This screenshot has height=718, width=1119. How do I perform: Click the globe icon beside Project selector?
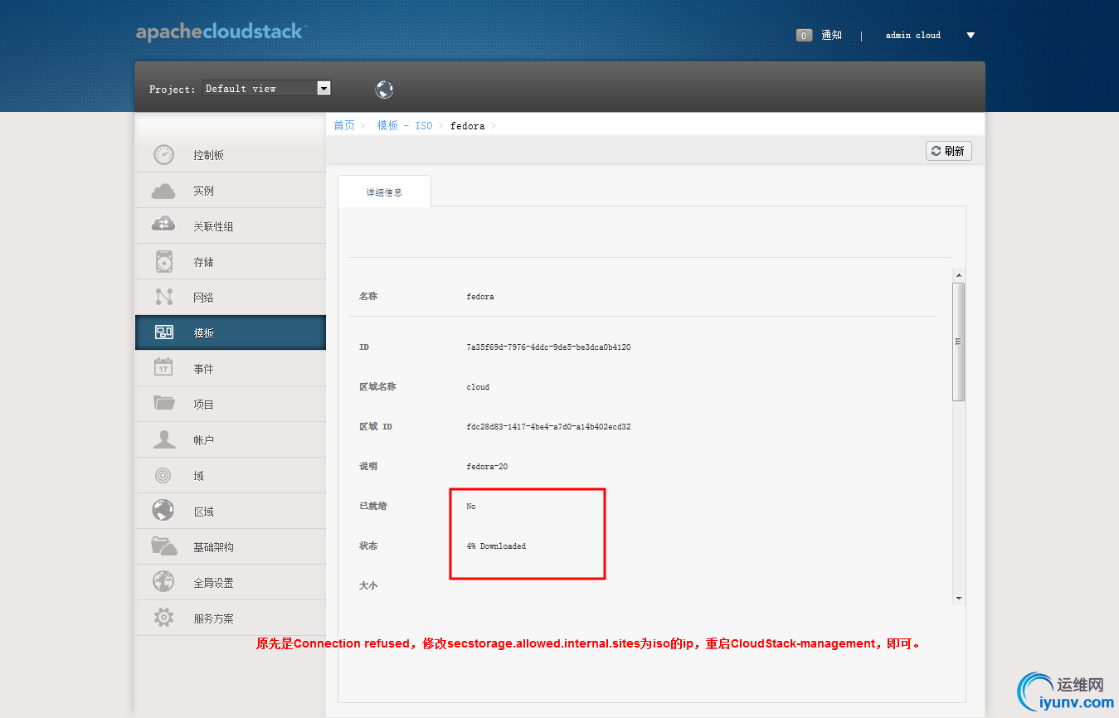tap(384, 90)
